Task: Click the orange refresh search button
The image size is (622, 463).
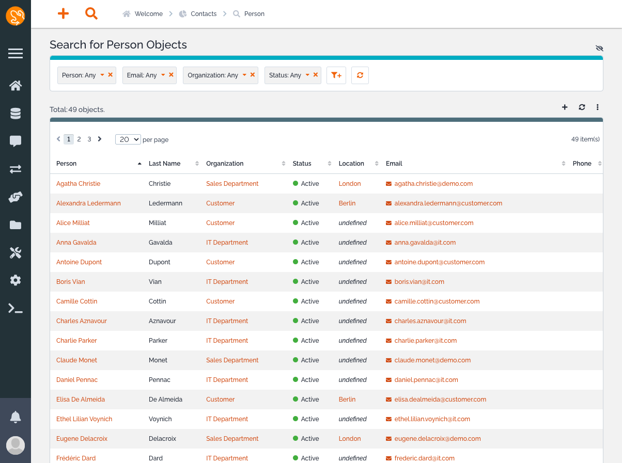Action: click(360, 75)
